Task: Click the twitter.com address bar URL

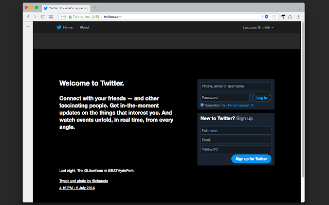Action: [x=113, y=16]
